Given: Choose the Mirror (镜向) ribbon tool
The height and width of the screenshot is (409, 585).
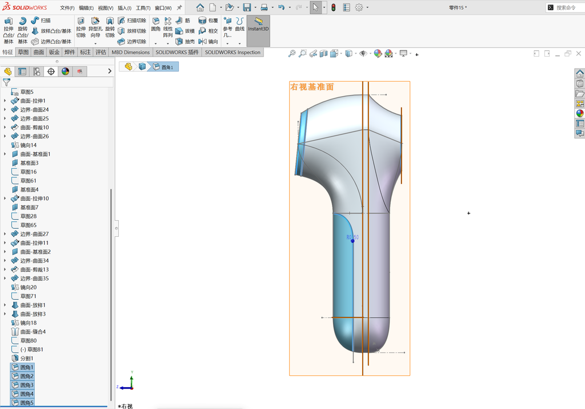Looking at the screenshot, I should click(x=208, y=41).
